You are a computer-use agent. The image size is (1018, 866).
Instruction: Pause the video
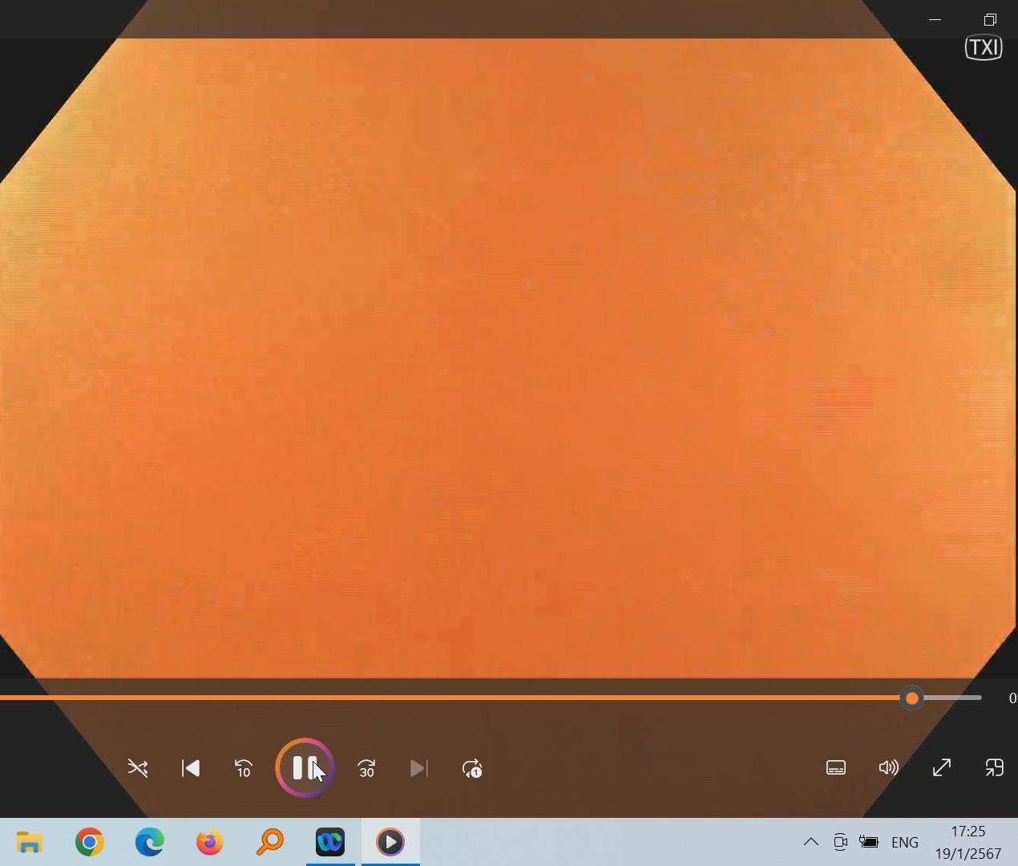pos(305,767)
